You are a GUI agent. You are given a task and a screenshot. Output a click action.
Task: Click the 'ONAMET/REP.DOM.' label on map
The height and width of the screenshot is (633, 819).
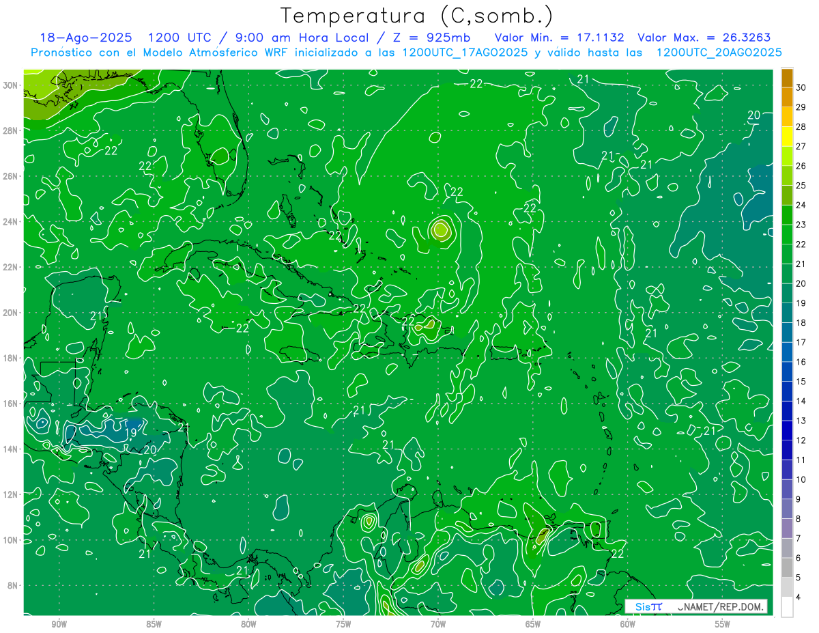click(720, 606)
